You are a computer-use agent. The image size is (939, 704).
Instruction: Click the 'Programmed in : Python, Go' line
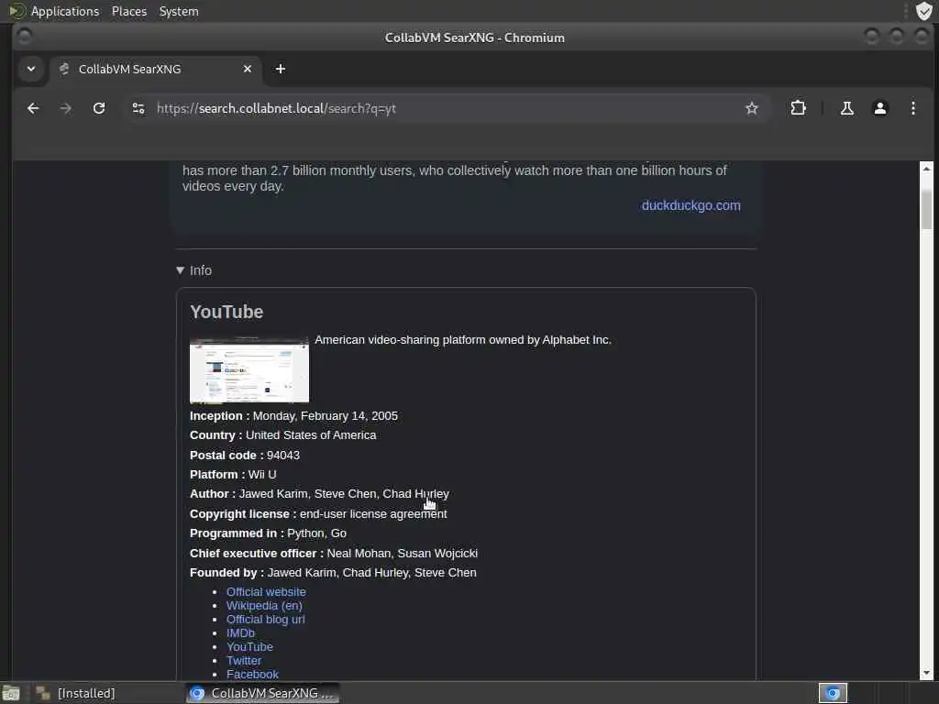(x=268, y=533)
